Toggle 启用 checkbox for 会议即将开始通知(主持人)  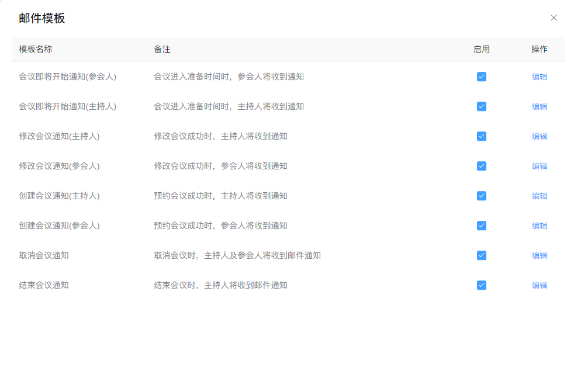pos(481,106)
